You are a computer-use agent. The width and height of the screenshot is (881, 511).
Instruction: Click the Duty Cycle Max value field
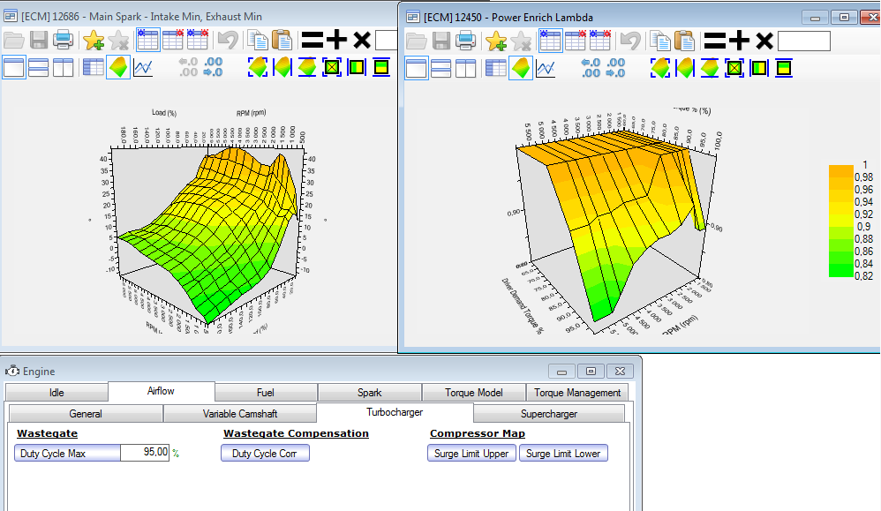click(x=145, y=453)
